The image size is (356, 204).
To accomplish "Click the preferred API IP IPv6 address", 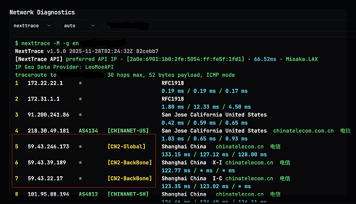I will tap(186, 59).
